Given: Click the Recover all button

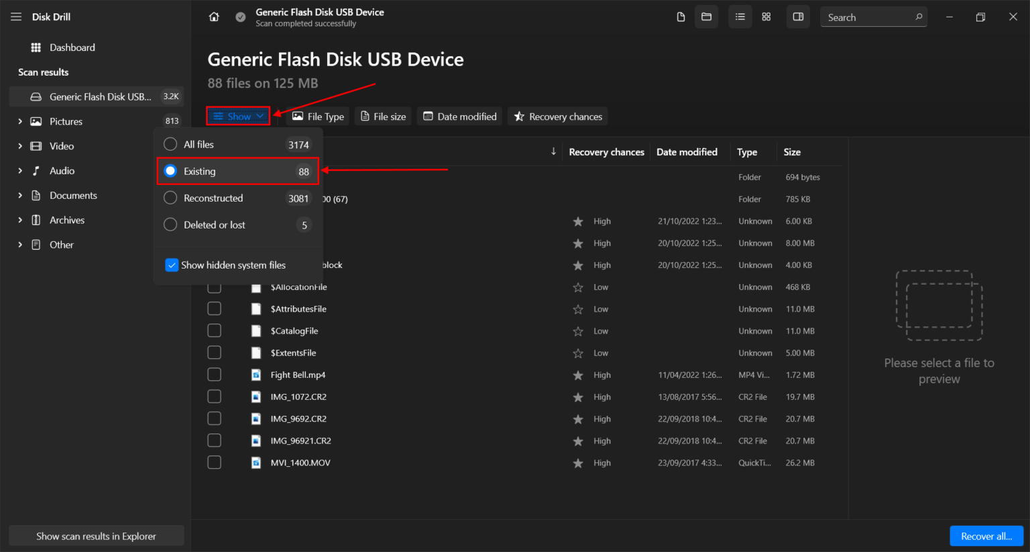Looking at the screenshot, I should (986, 535).
